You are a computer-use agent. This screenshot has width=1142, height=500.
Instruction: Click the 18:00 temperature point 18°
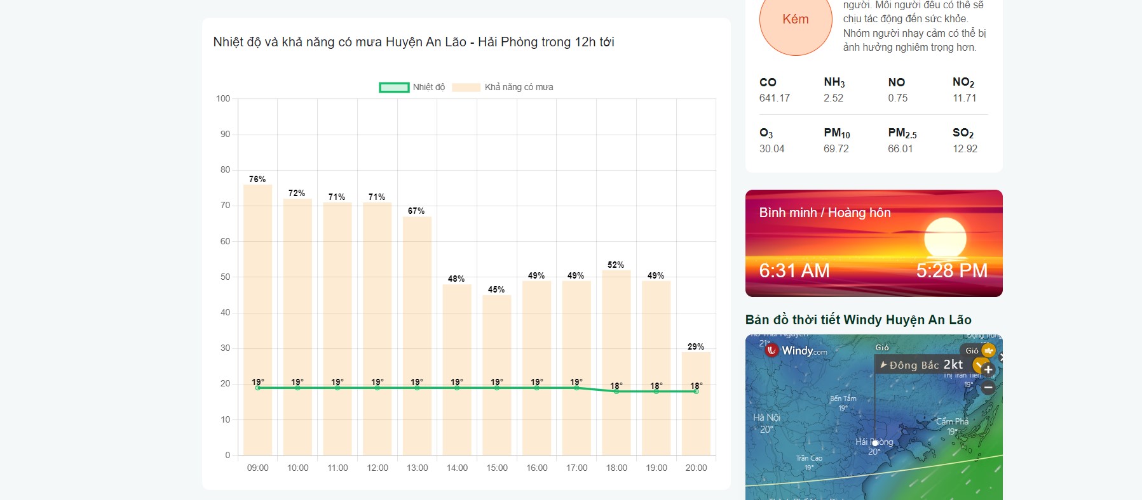[616, 391]
